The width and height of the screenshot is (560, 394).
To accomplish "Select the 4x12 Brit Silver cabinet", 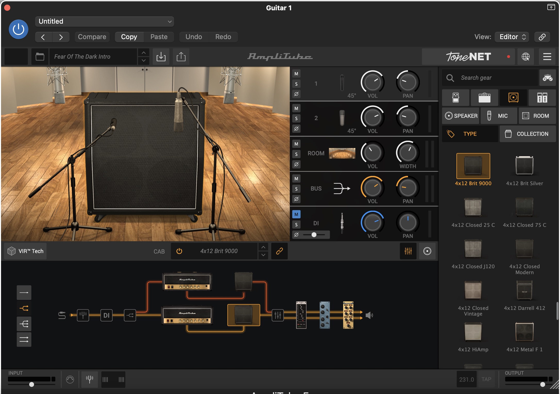I will tap(524, 170).
